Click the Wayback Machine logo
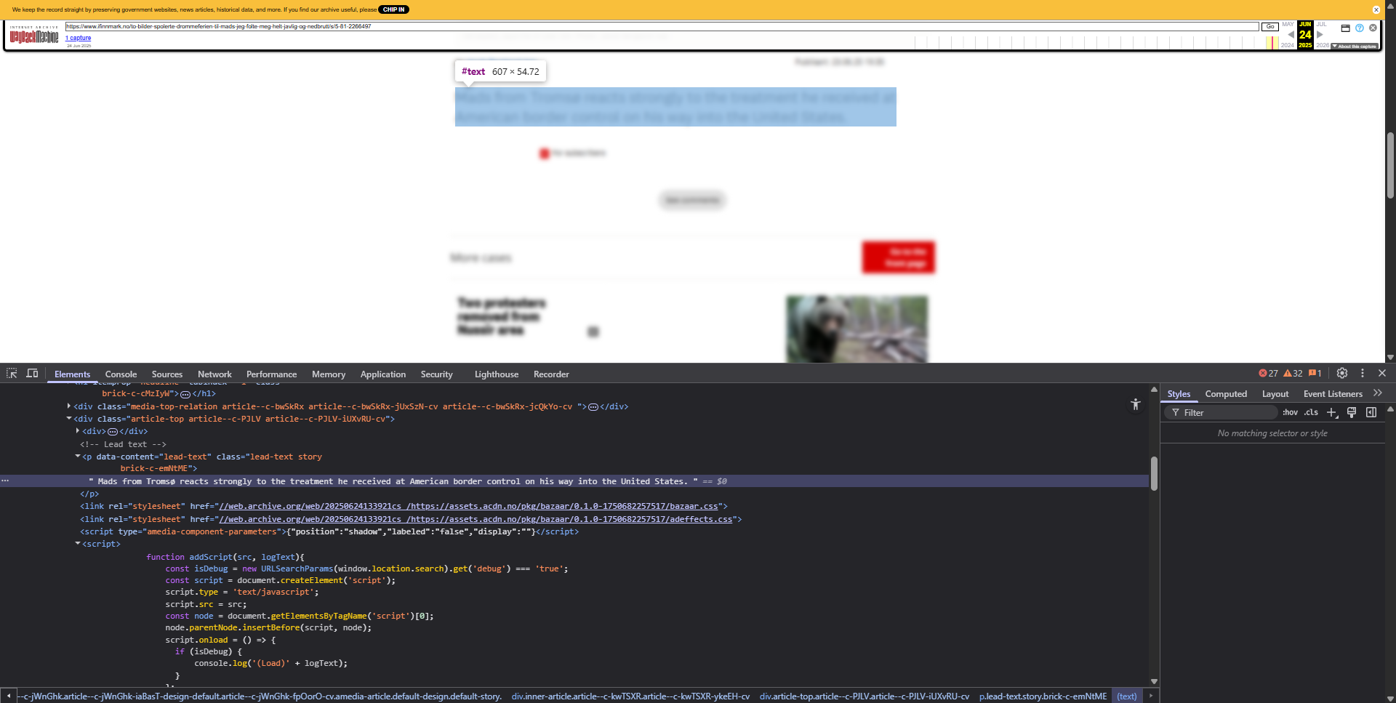Viewport: 1396px width, 703px height. 34,34
